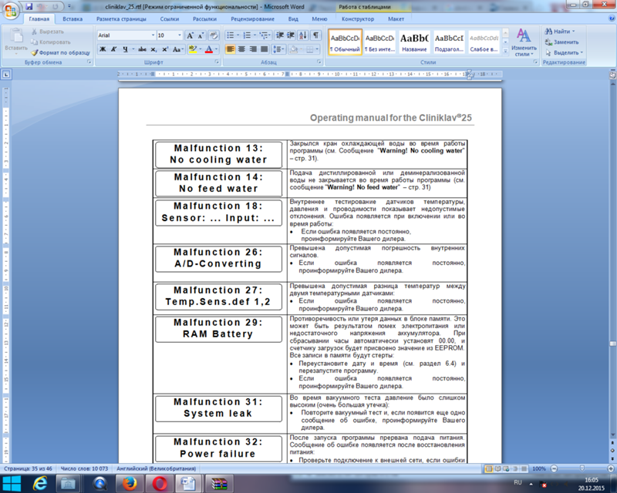Click the text highlight color button
The image size is (617, 493).
pyautogui.click(x=192, y=49)
